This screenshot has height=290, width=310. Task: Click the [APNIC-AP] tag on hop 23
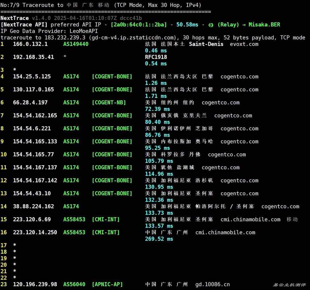pos(107,284)
